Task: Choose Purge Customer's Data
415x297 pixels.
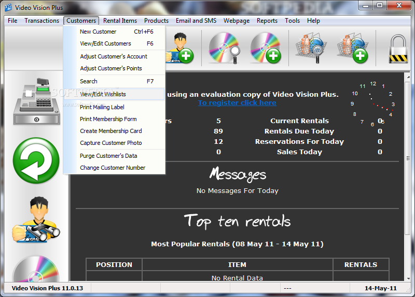Action: 114,156
